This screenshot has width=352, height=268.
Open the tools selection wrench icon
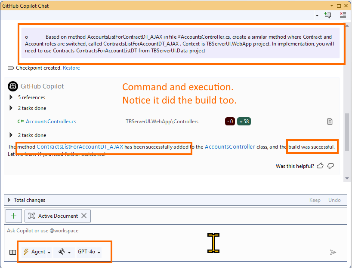(x=62, y=252)
